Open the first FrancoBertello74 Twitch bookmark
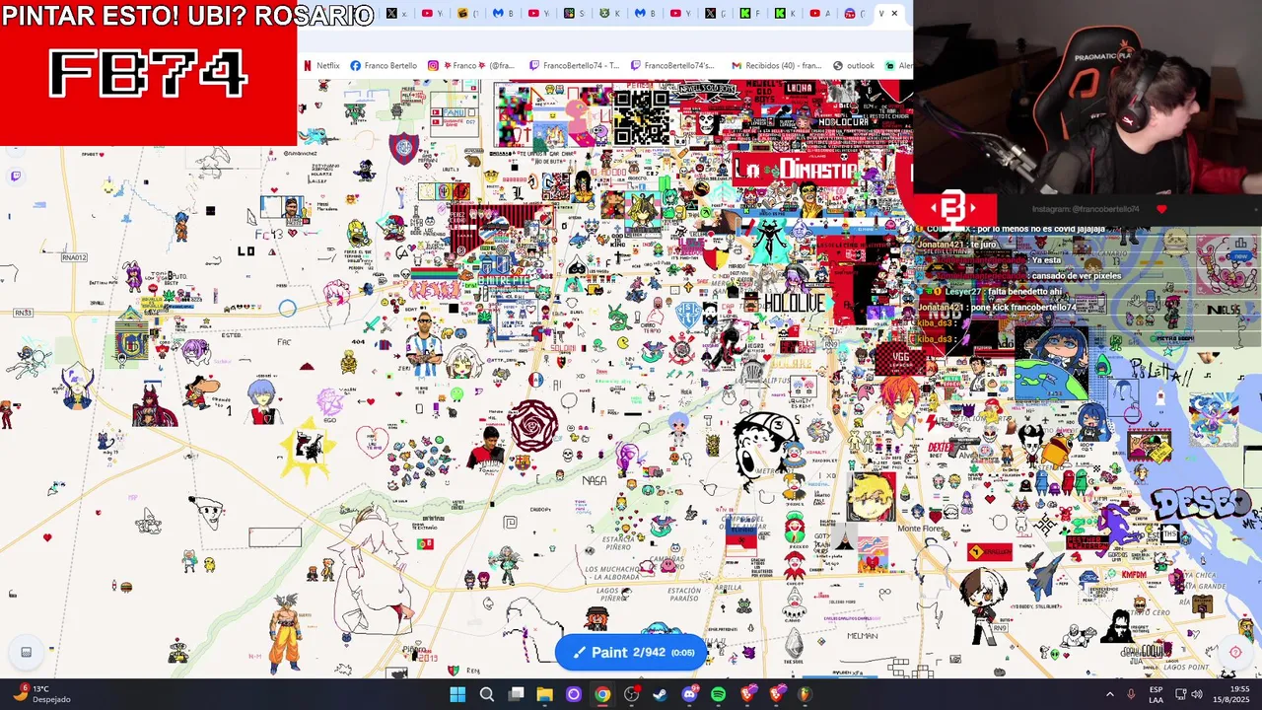Viewport: 1262px width, 710px height. (575, 66)
